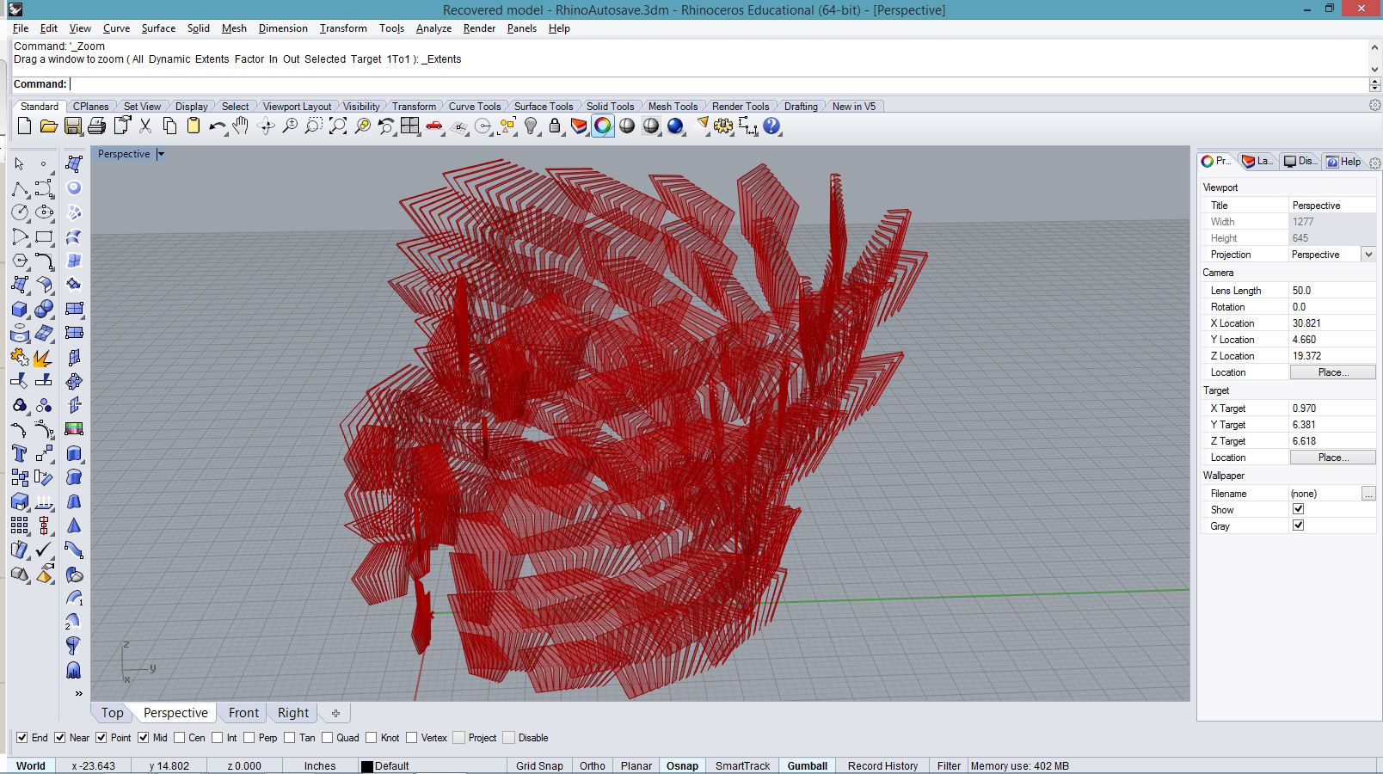
Task: Open the Surface menu
Action: (x=158, y=28)
